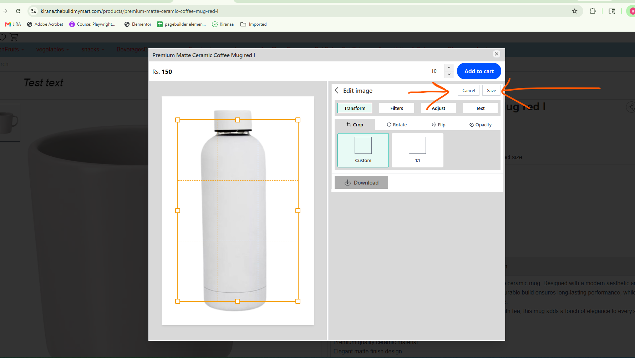This screenshot has width=635, height=358.
Task: Open the JIRA bookmark
Action: (13, 24)
